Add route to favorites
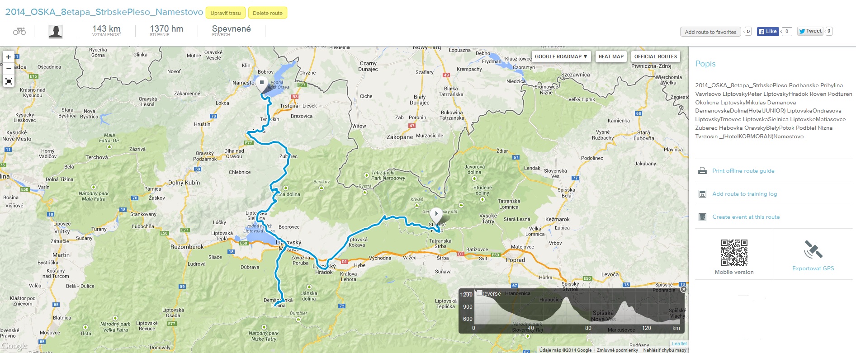This screenshot has width=856, height=353. click(710, 32)
